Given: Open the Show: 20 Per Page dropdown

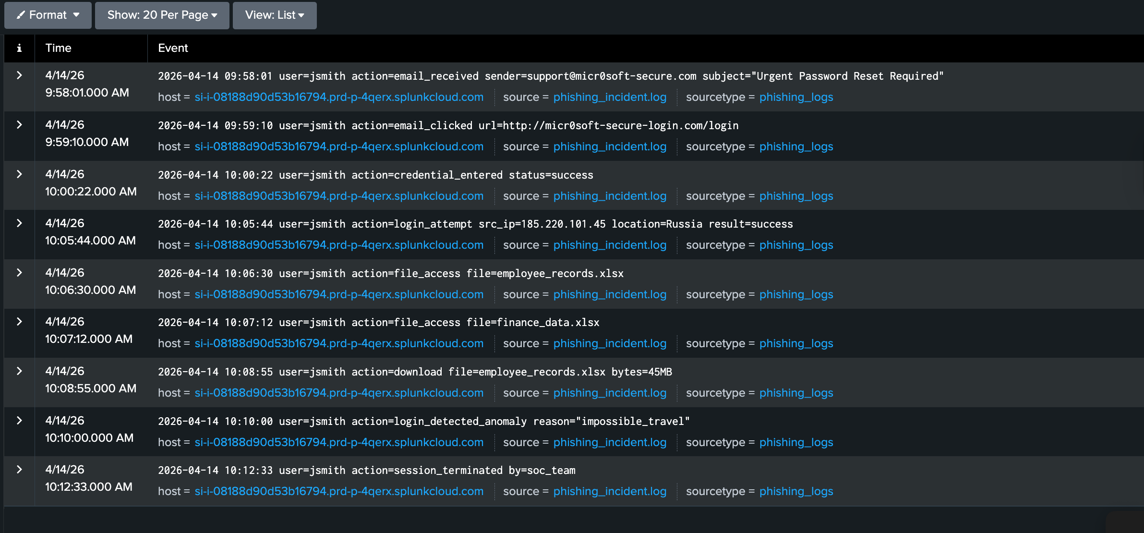Looking at the screenshot, I should click(162, 15).
